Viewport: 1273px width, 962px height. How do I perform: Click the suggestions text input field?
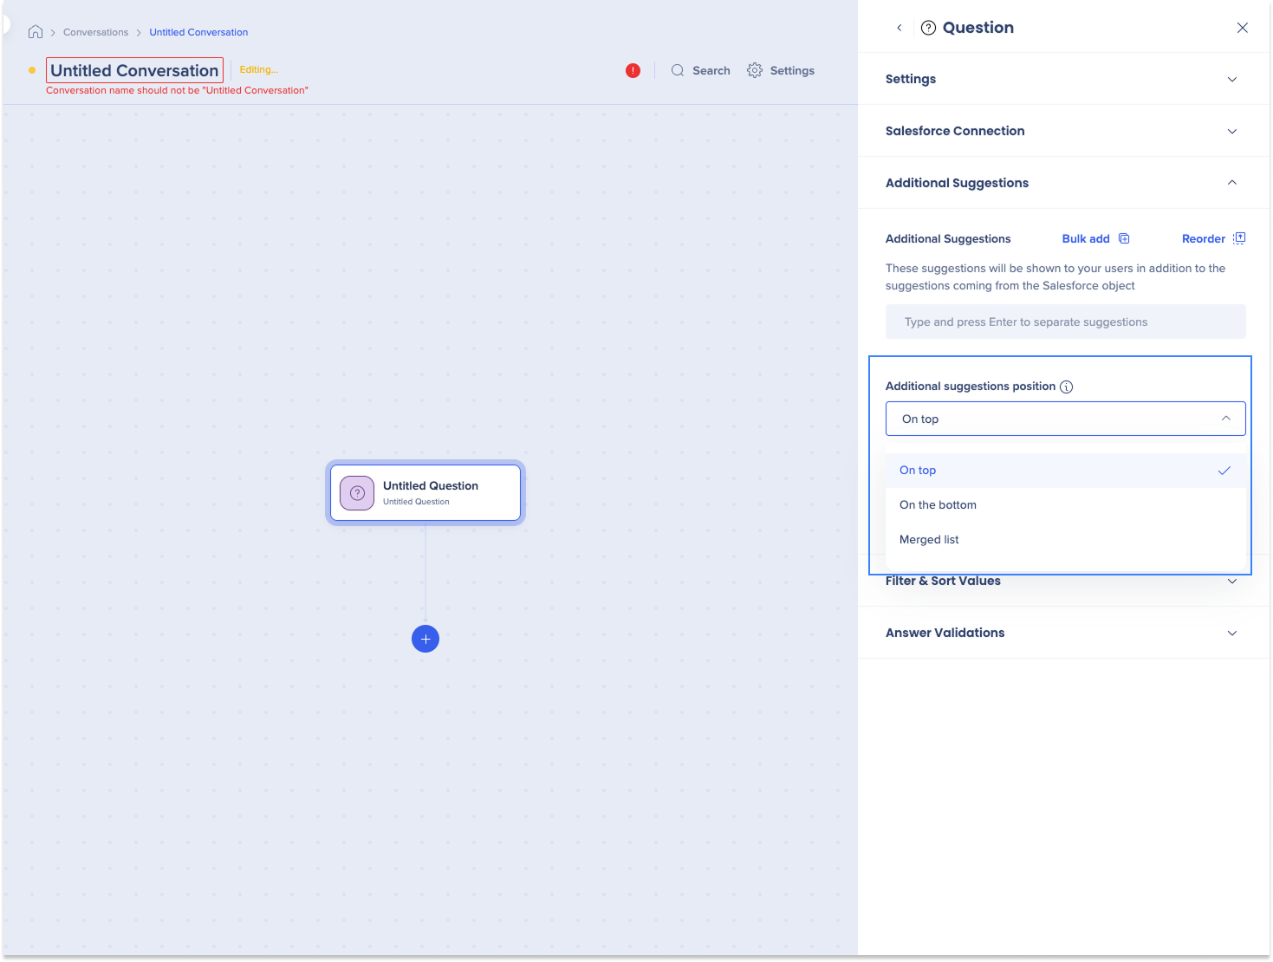(1065, 322)
